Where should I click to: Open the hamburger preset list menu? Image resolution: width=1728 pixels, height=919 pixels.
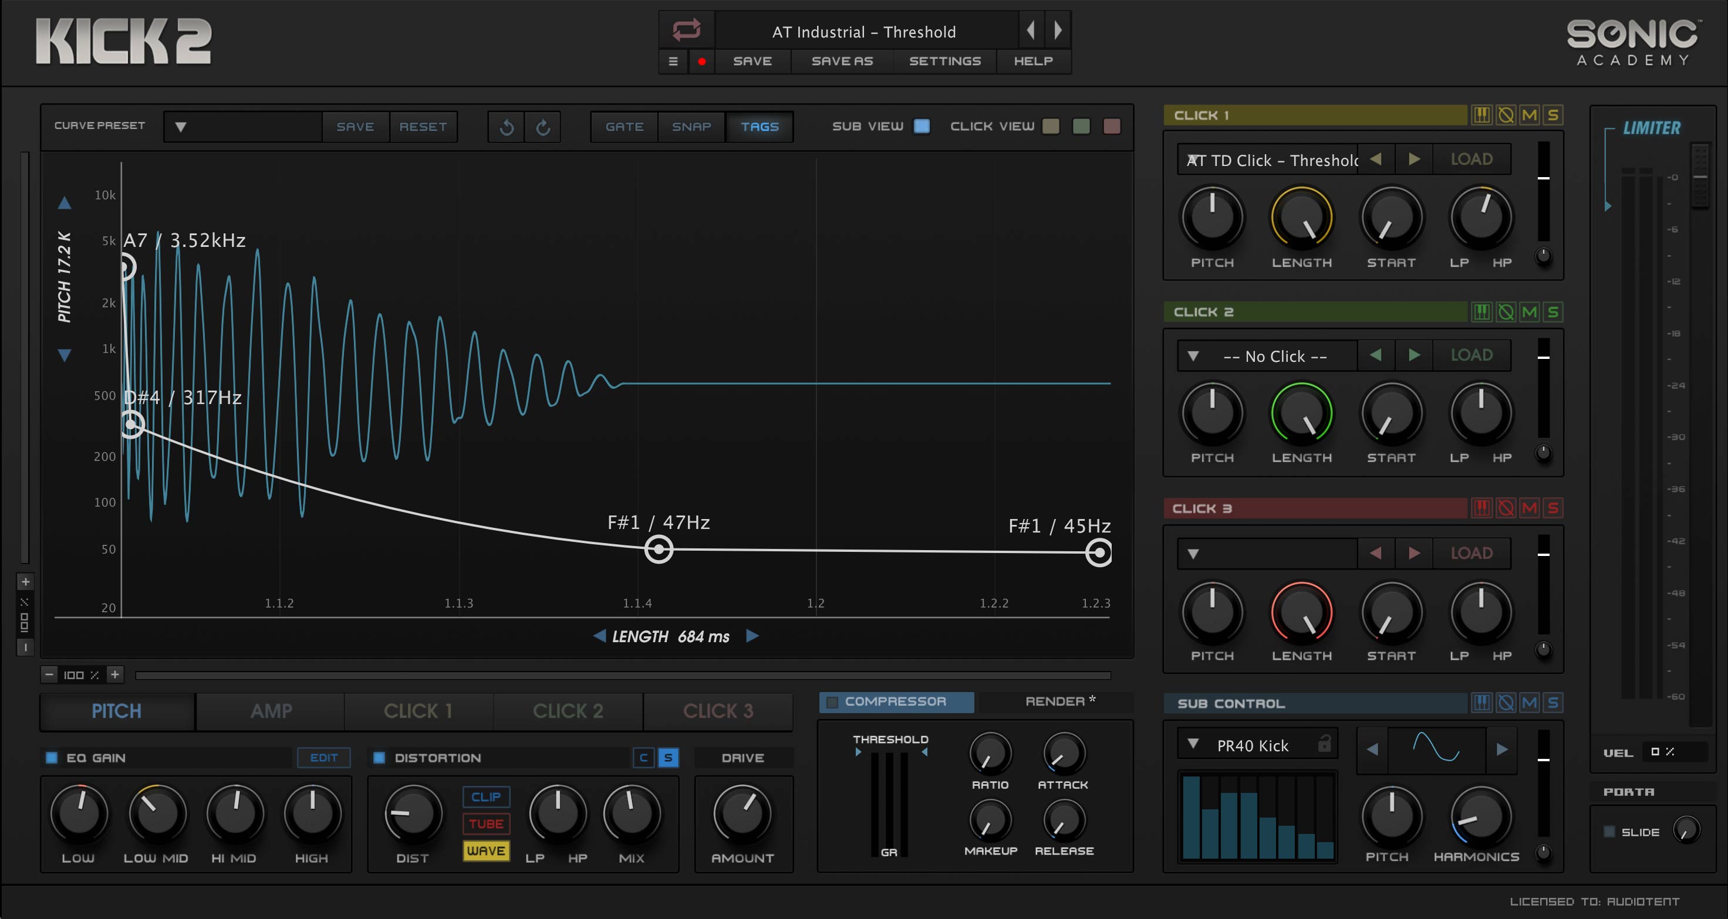pos(673,62)
